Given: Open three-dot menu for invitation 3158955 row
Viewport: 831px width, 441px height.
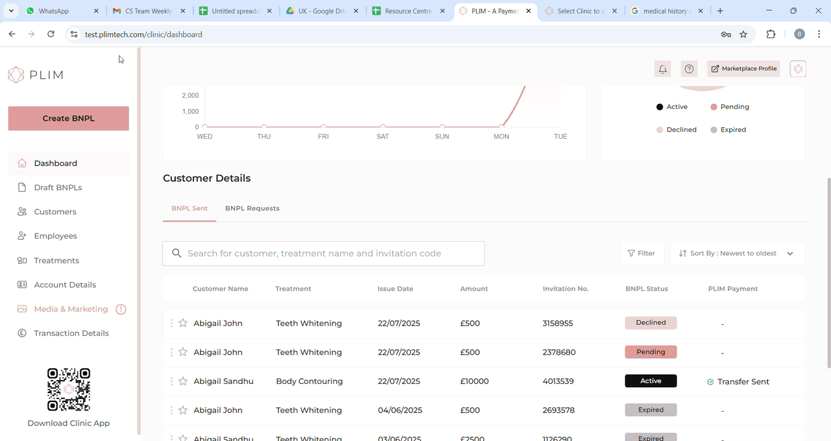Looking at the screenshot, I should point(171,323).
